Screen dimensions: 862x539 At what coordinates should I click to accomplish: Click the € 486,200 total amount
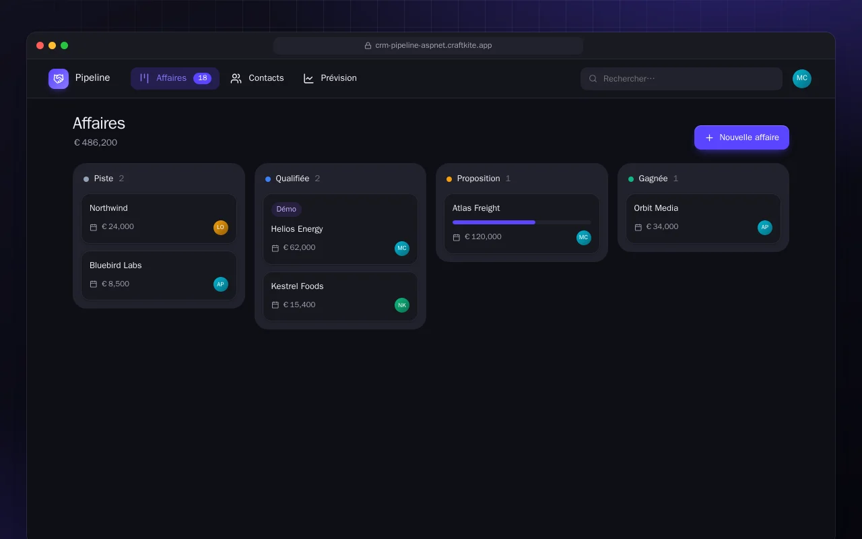point(96,143)
